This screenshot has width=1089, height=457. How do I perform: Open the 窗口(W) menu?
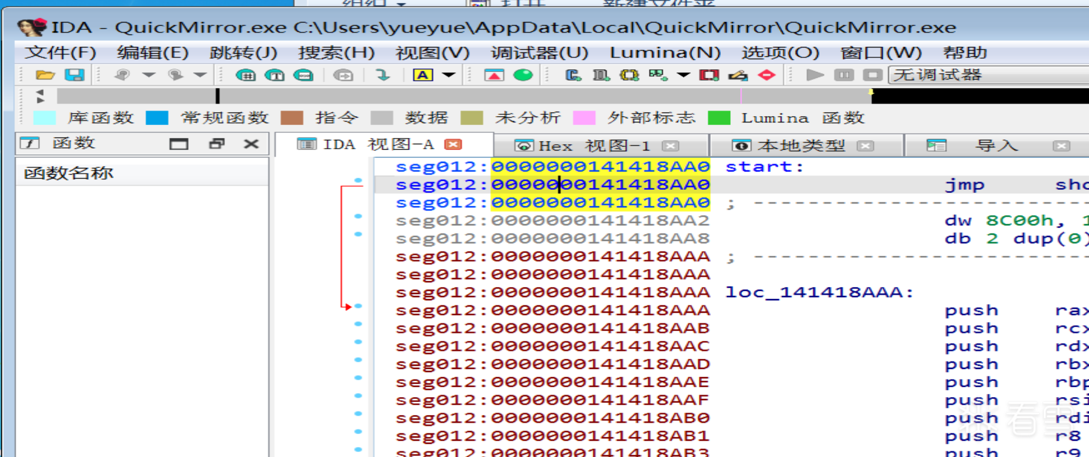[881, 52]
